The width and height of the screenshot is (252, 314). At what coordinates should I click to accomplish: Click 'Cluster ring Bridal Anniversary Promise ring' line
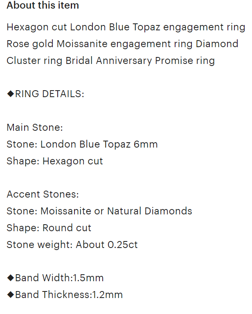tap(111, 61)
